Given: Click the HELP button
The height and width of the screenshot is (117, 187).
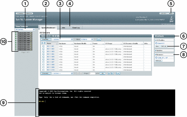Looking at the screenshot, I should [171, 13].
